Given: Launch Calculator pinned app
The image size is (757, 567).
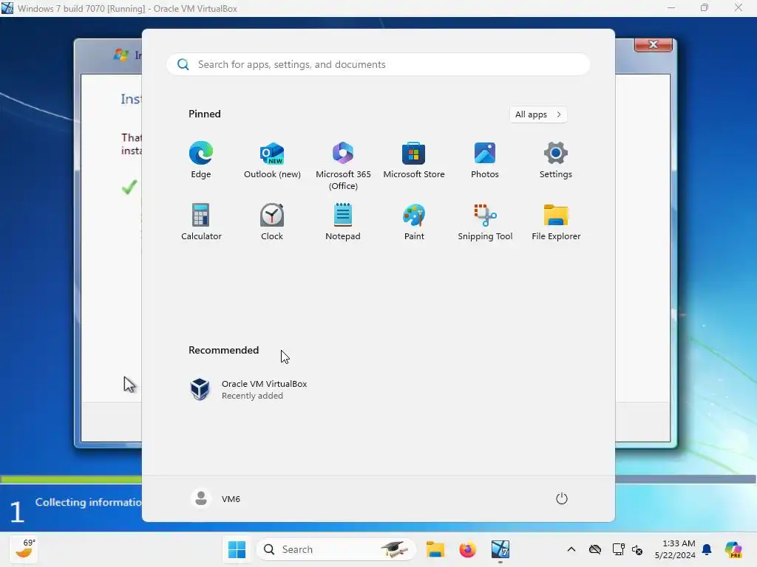Looking at the screenshot, I should [201, 222].
